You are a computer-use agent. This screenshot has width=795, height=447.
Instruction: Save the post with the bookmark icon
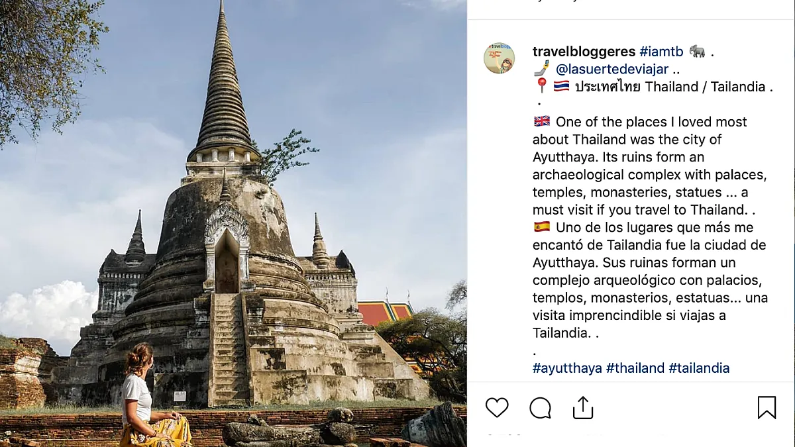click(x=767, y=407)
